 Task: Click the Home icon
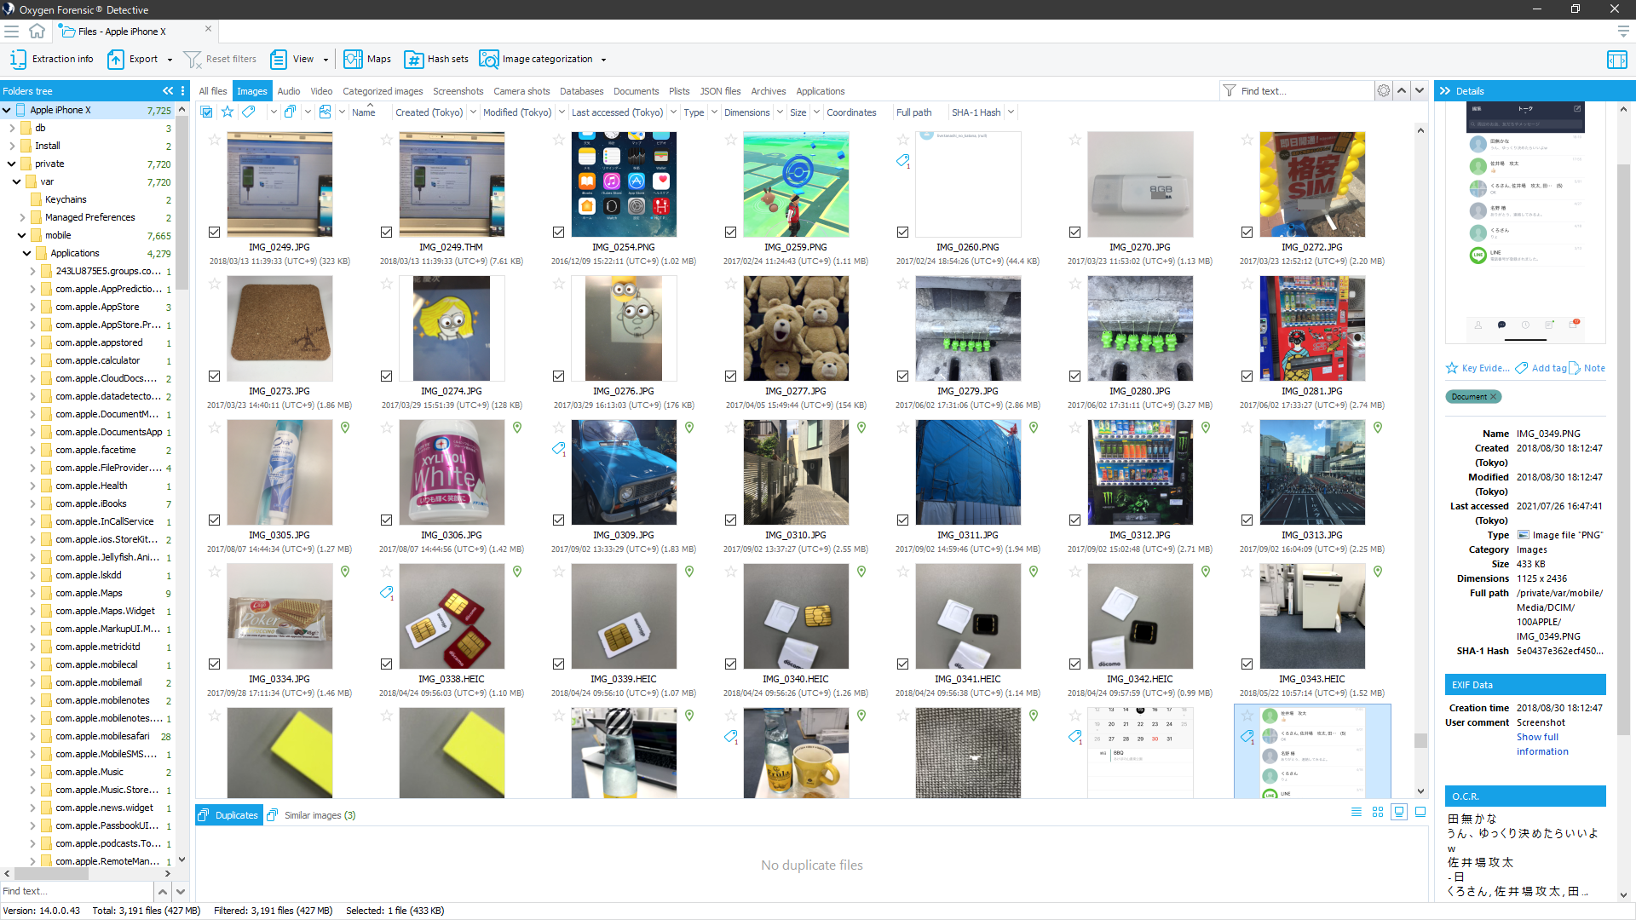click(37, 32)
